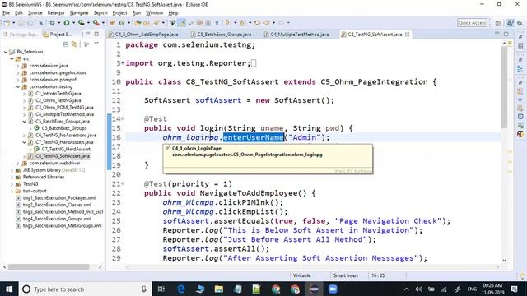Go back using the Back navigation arrow
The height and width of the screenshot is (296, 527).
click(x=267, y=23)
